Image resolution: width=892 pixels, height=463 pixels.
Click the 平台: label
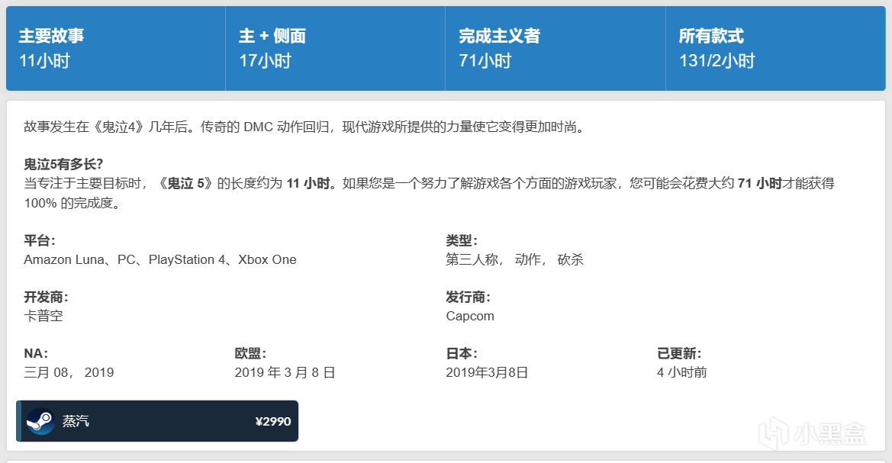click(39, 240)
